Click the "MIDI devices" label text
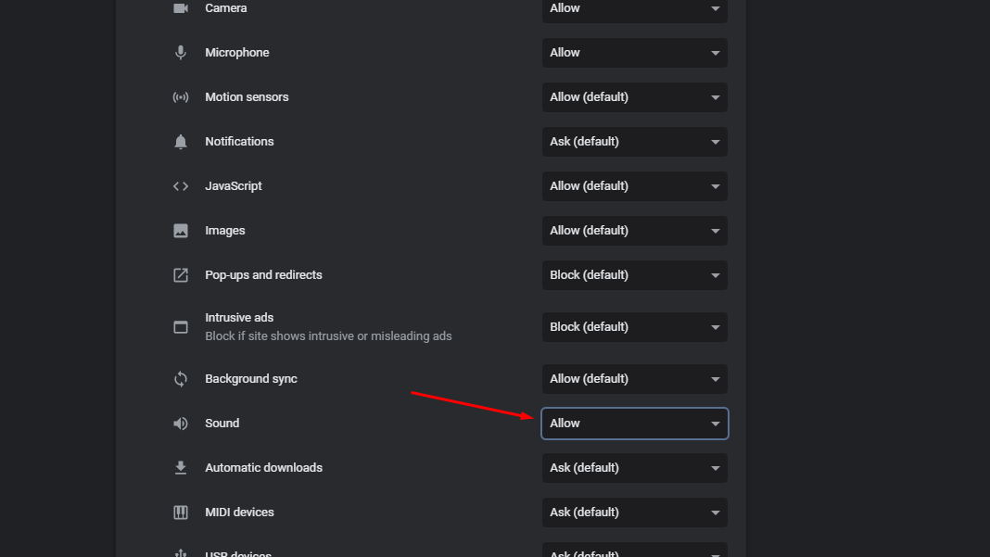Viewport: 990px width, 557px height. [239, 513]
